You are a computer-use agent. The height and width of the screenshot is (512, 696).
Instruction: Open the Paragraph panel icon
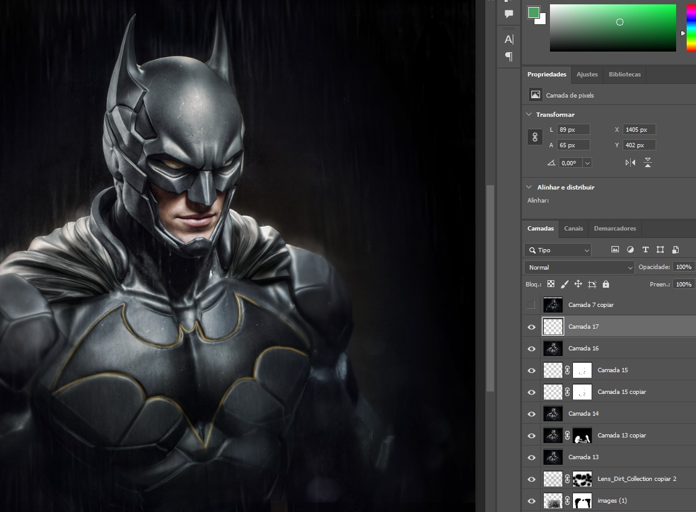pos(508,57)
